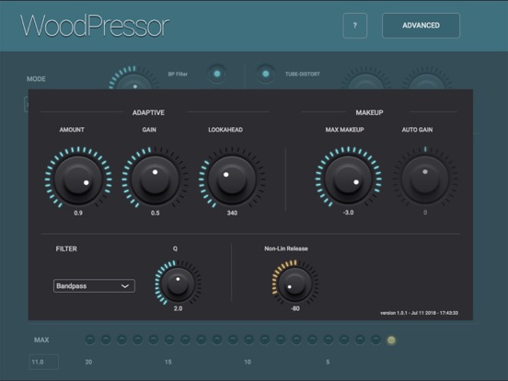This screenshot has width=508, height=381.
Task: Close the ADVANCED settings panel
Action: (x=421, y=26)
